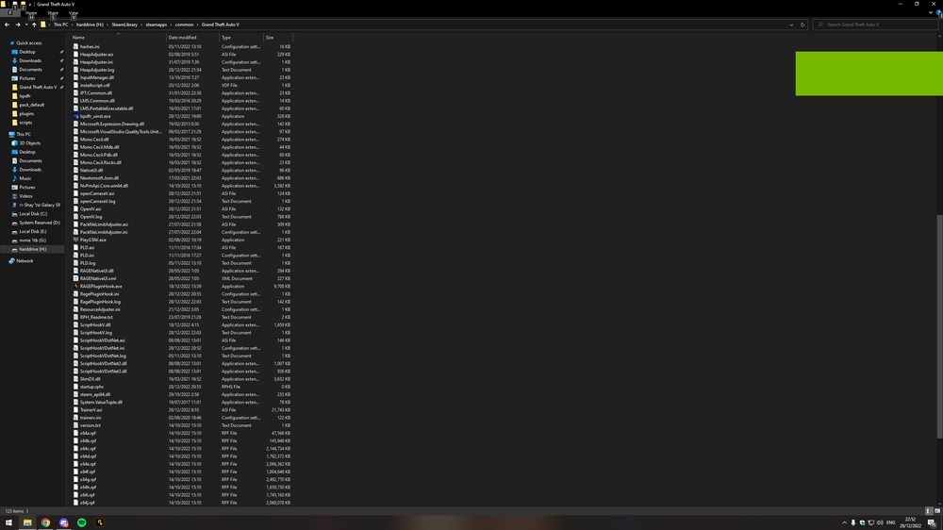943x530 pixels.
Task: Click harddrive (H:) in address breadcrumb
Action: 90,25
